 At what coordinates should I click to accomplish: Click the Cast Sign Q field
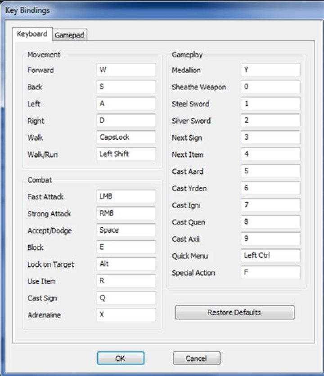point(126,297)
